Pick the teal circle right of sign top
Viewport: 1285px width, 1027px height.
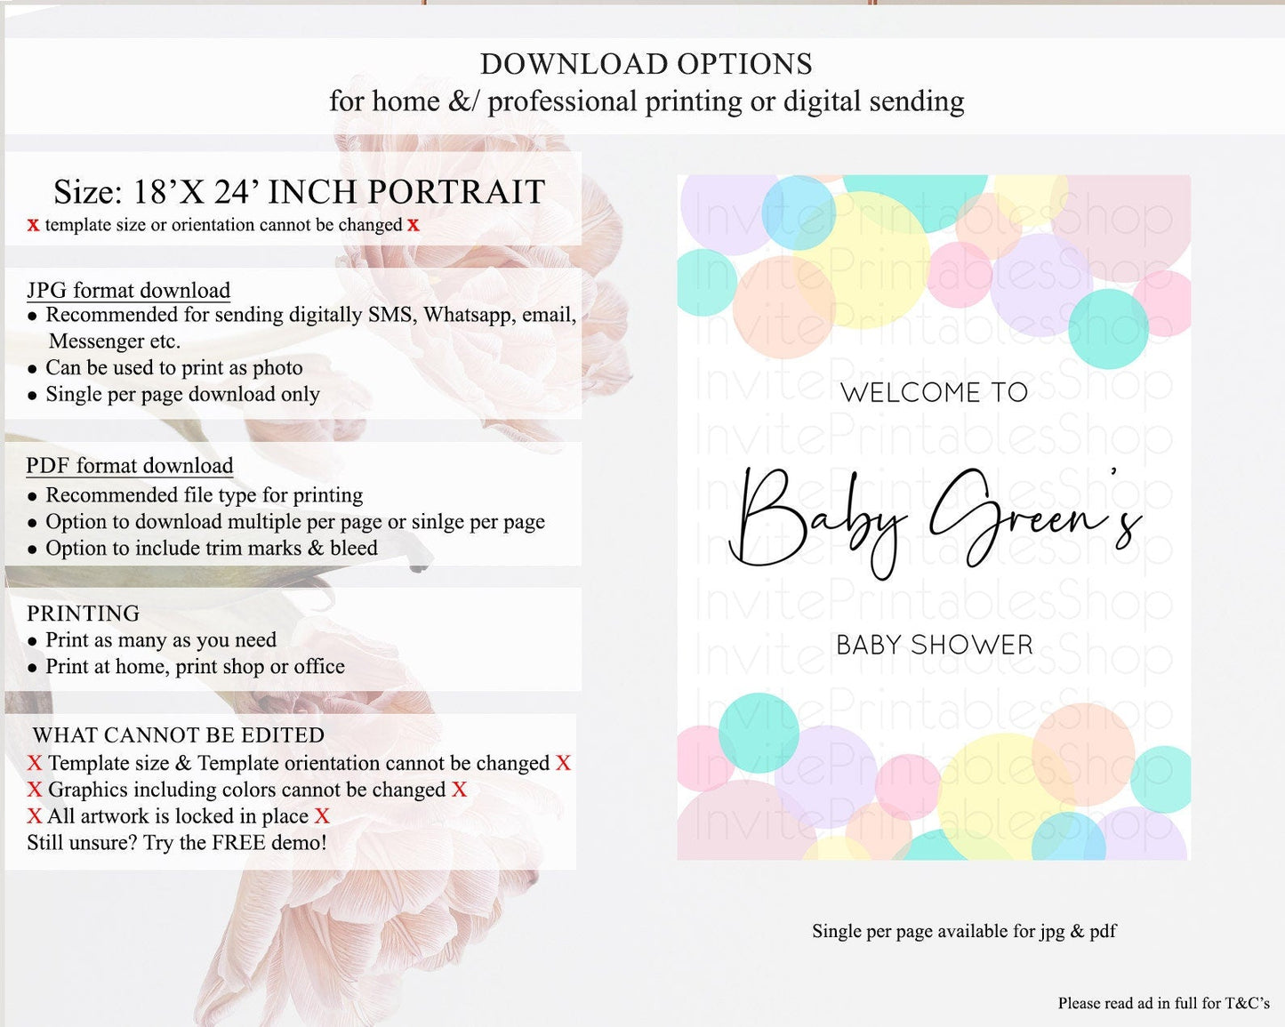(x=1108, y=329)
